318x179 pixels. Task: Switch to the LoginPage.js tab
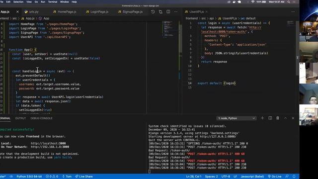pyautogui.click(x=97, y=12)
